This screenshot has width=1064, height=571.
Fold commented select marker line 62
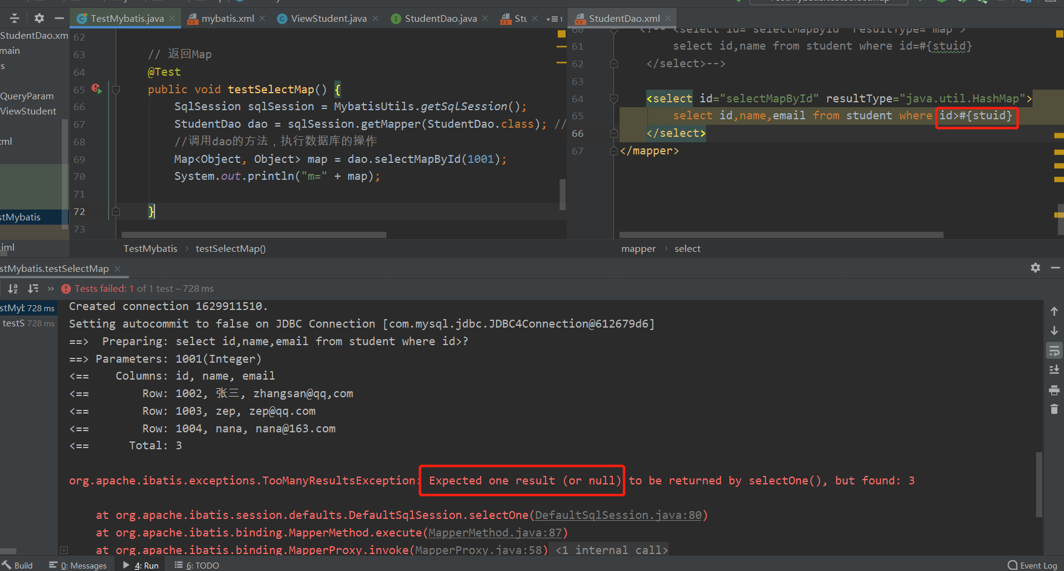coord(614,64)
